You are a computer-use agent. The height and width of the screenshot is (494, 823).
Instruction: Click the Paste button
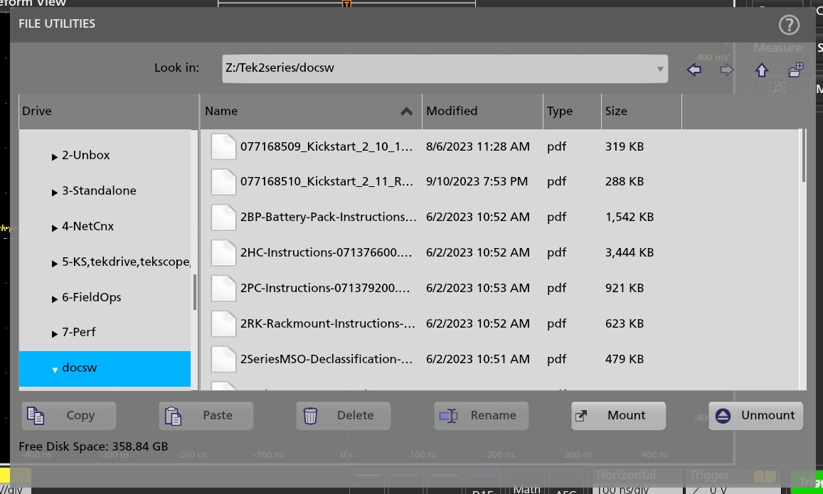(x=206, y=416)
